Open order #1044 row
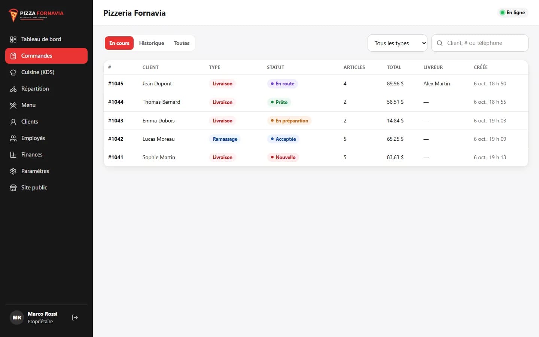This screenshot has width=539, height=337. click(316, 102)
